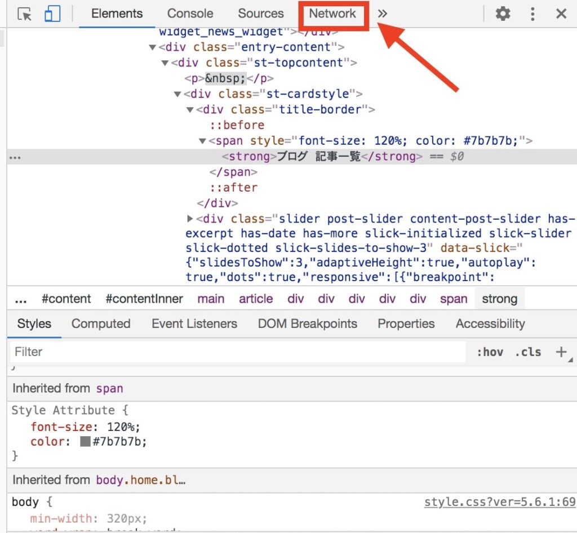Click the span link in Inherited from
The image size is (577, 533).
[110, 388]
